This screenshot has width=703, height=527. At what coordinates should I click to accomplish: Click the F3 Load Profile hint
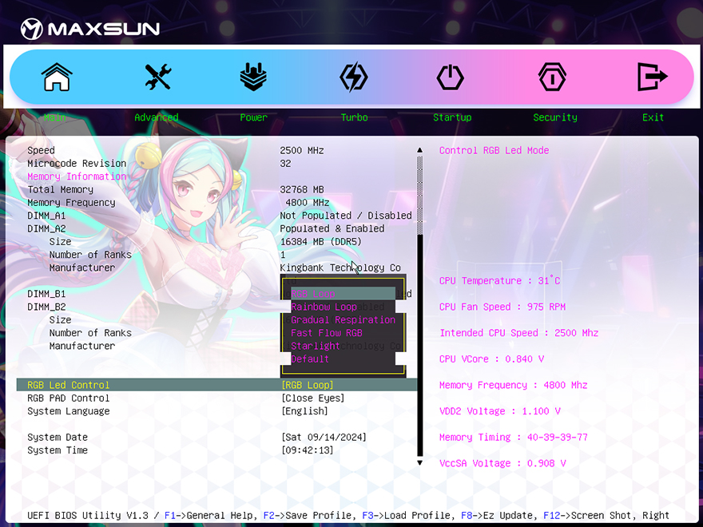[408, 515]
